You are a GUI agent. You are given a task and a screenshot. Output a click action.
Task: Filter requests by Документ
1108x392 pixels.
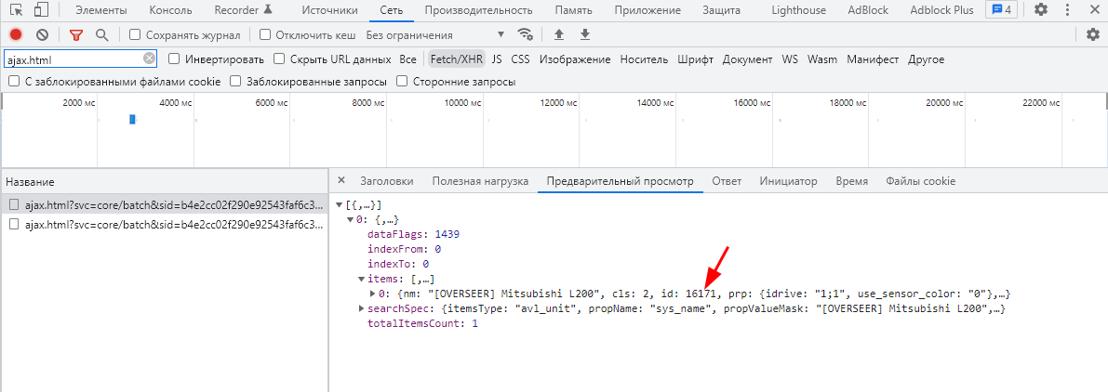point(748,59)
